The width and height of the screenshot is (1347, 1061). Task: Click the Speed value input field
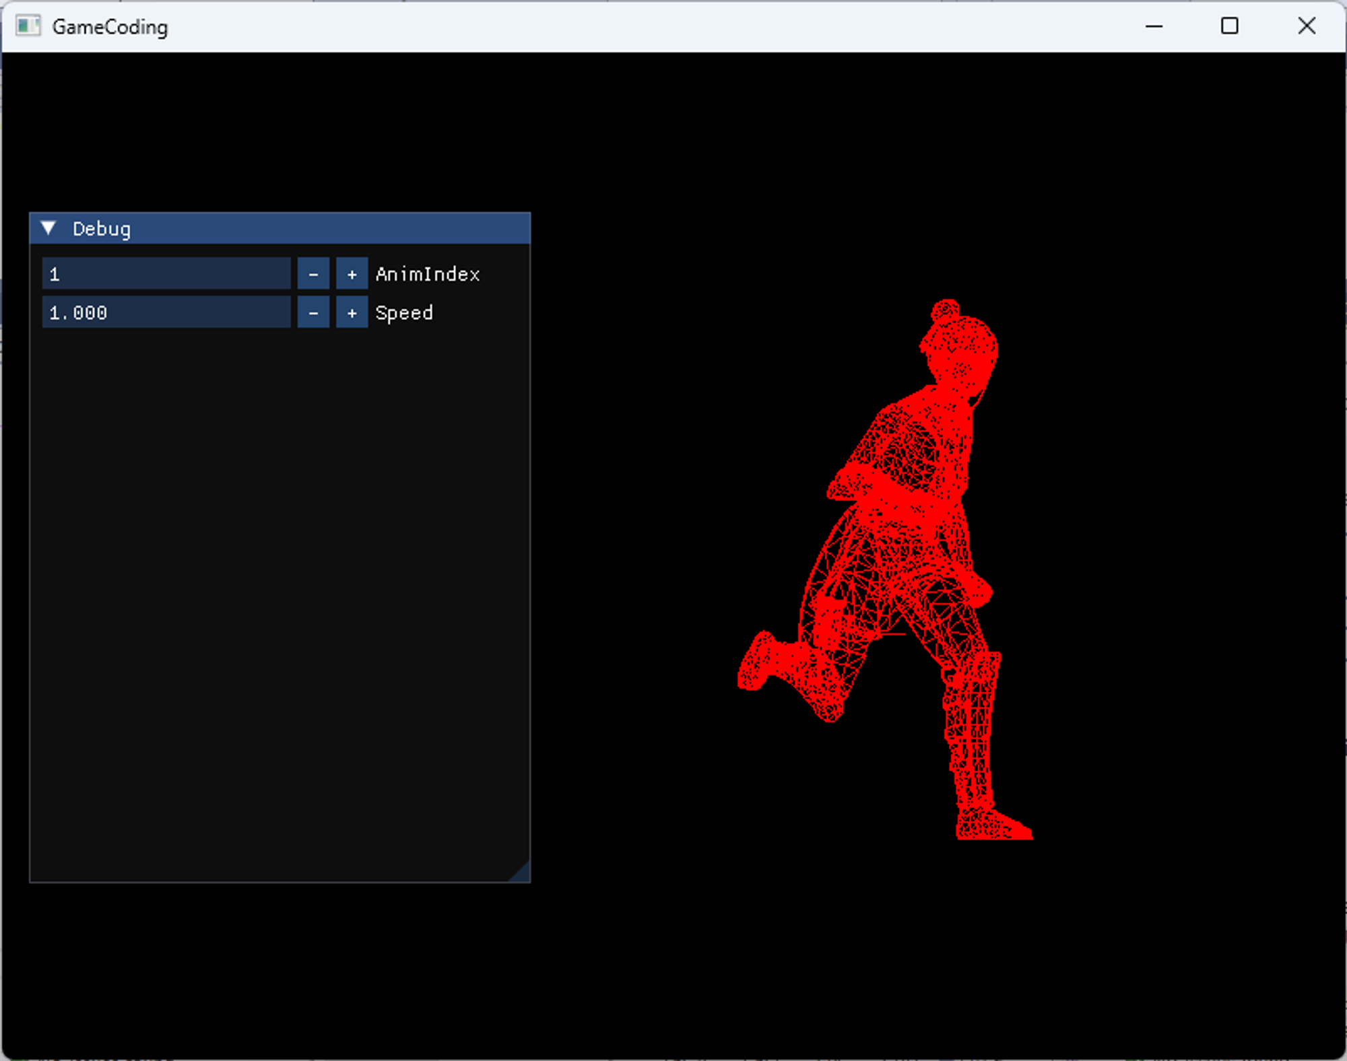coord(166,312)
